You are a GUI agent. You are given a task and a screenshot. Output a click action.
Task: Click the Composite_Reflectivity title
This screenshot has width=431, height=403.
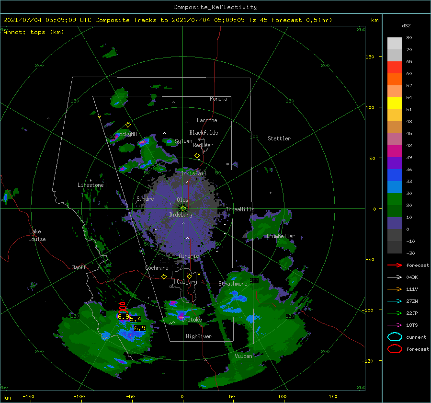215,7
